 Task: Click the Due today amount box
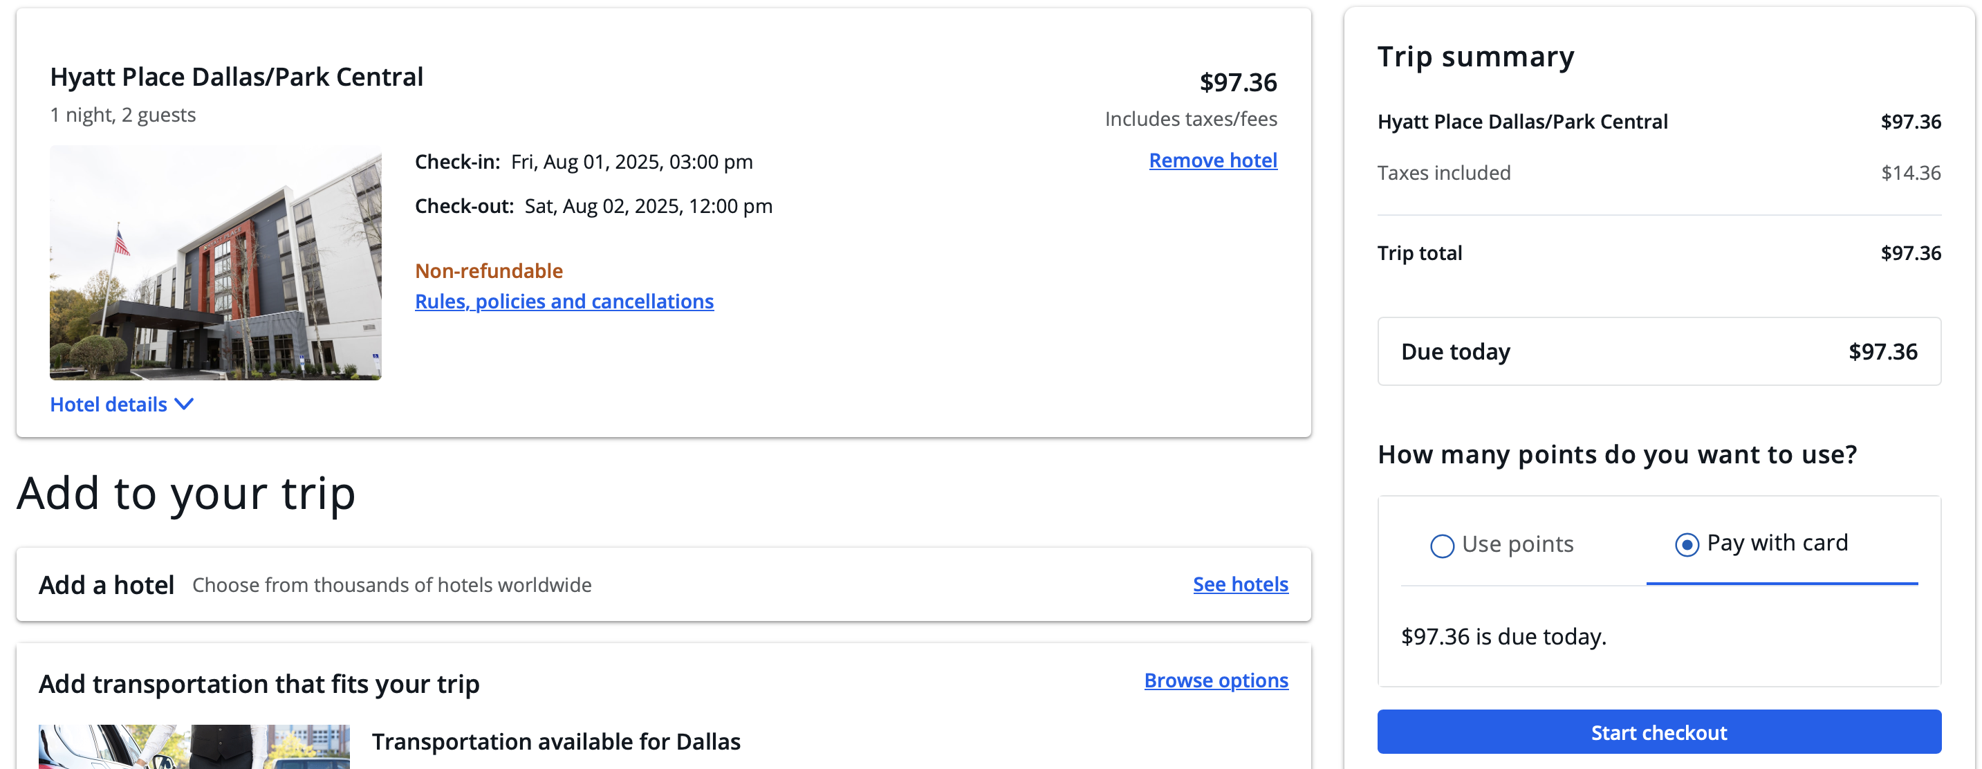coord(1659,352)
